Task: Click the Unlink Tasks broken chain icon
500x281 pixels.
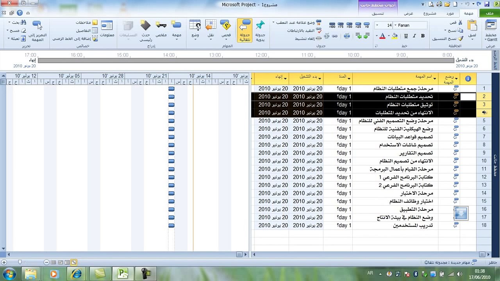Action: [327, 36]
